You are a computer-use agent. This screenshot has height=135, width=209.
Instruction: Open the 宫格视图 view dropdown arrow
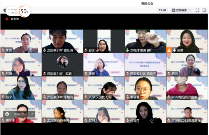click(190, 10)
